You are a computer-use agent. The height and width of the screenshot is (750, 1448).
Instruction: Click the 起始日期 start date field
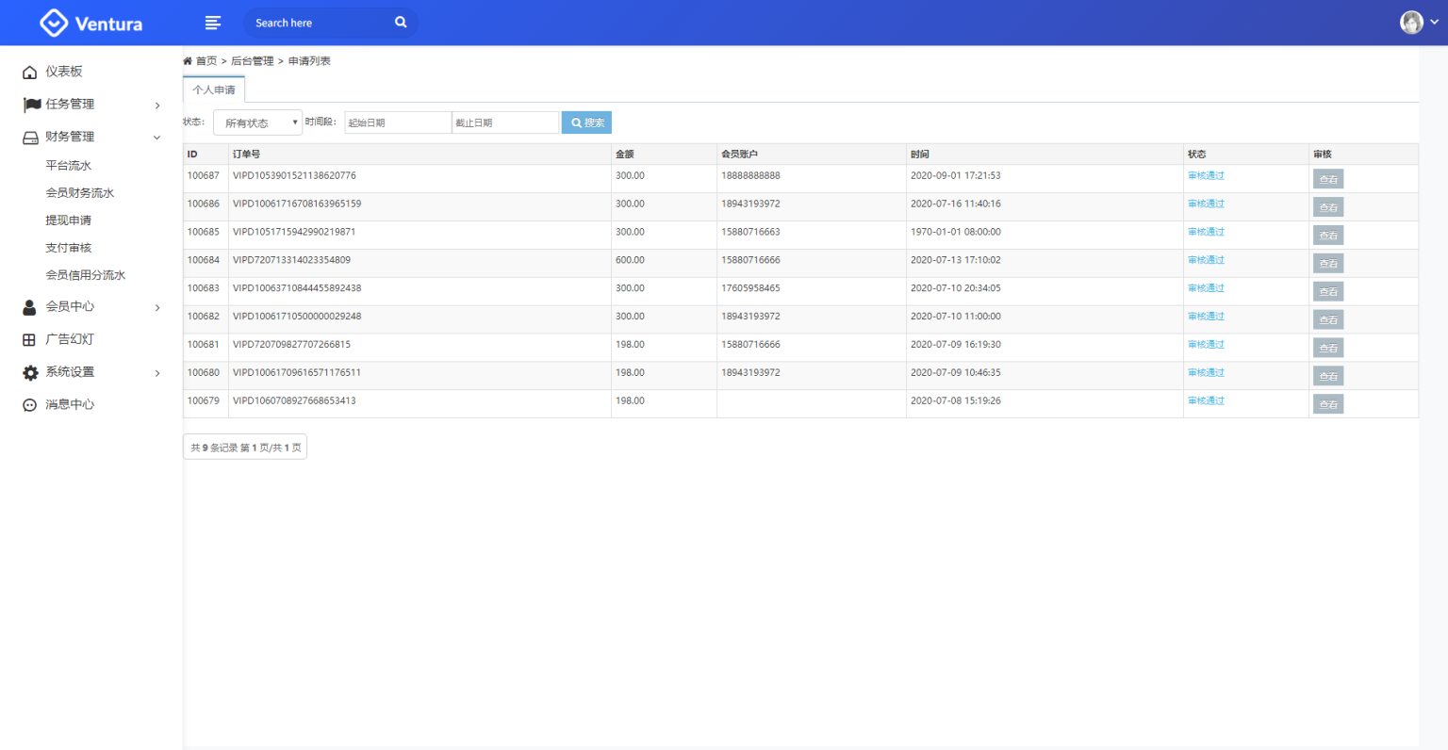pyautogui.click(x=397, y=122)
